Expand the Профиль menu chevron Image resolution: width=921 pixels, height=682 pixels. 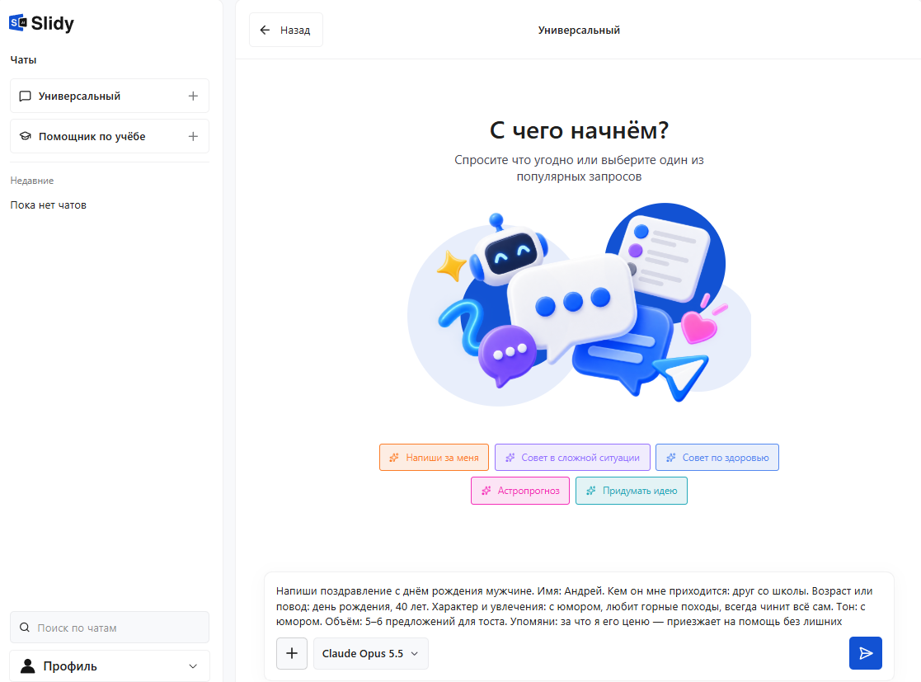[193, 666]
